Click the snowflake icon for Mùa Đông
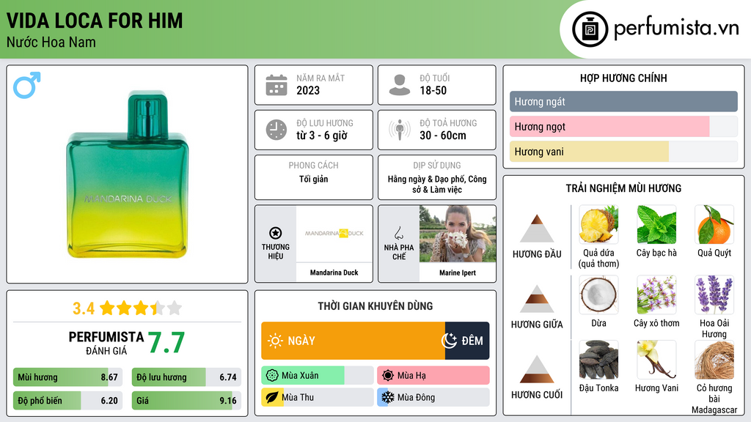Screen dimensions: 751x422 pyautogui.click(x=387, y=397)
